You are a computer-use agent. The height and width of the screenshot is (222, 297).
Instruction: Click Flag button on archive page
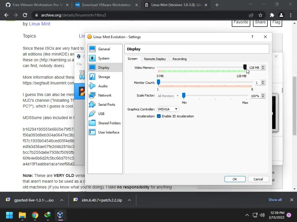(x=276, y=23)
